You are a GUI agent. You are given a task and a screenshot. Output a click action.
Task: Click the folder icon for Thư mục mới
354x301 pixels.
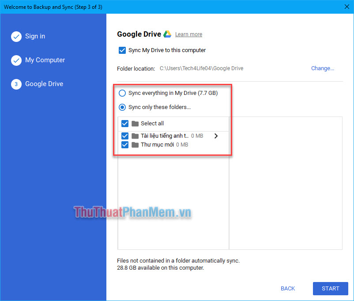(134, 144)
